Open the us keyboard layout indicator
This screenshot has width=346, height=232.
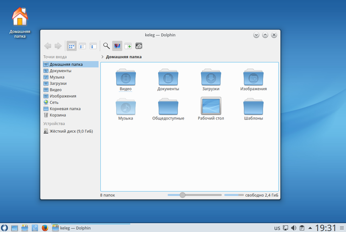tap(277, 228)
